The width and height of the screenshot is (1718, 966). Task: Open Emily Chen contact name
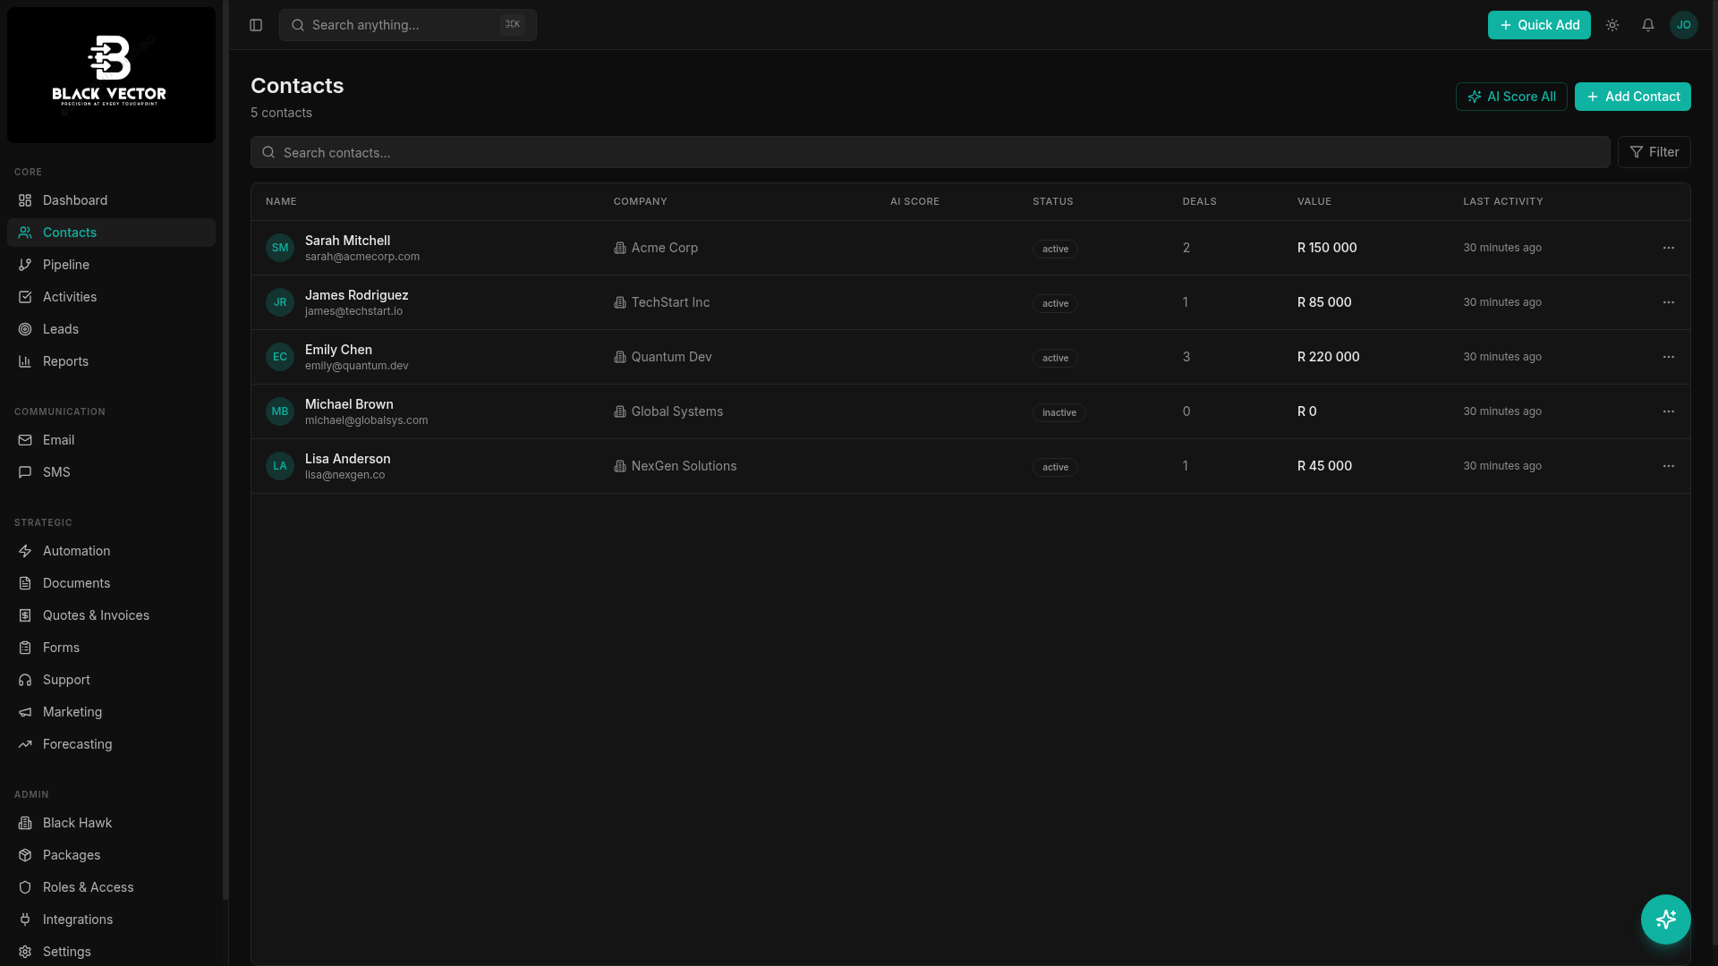pyautogui.click(x=338, y=350)
